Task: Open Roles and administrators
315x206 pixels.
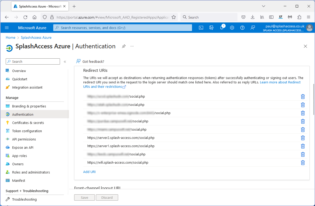Action: (31, 172)
